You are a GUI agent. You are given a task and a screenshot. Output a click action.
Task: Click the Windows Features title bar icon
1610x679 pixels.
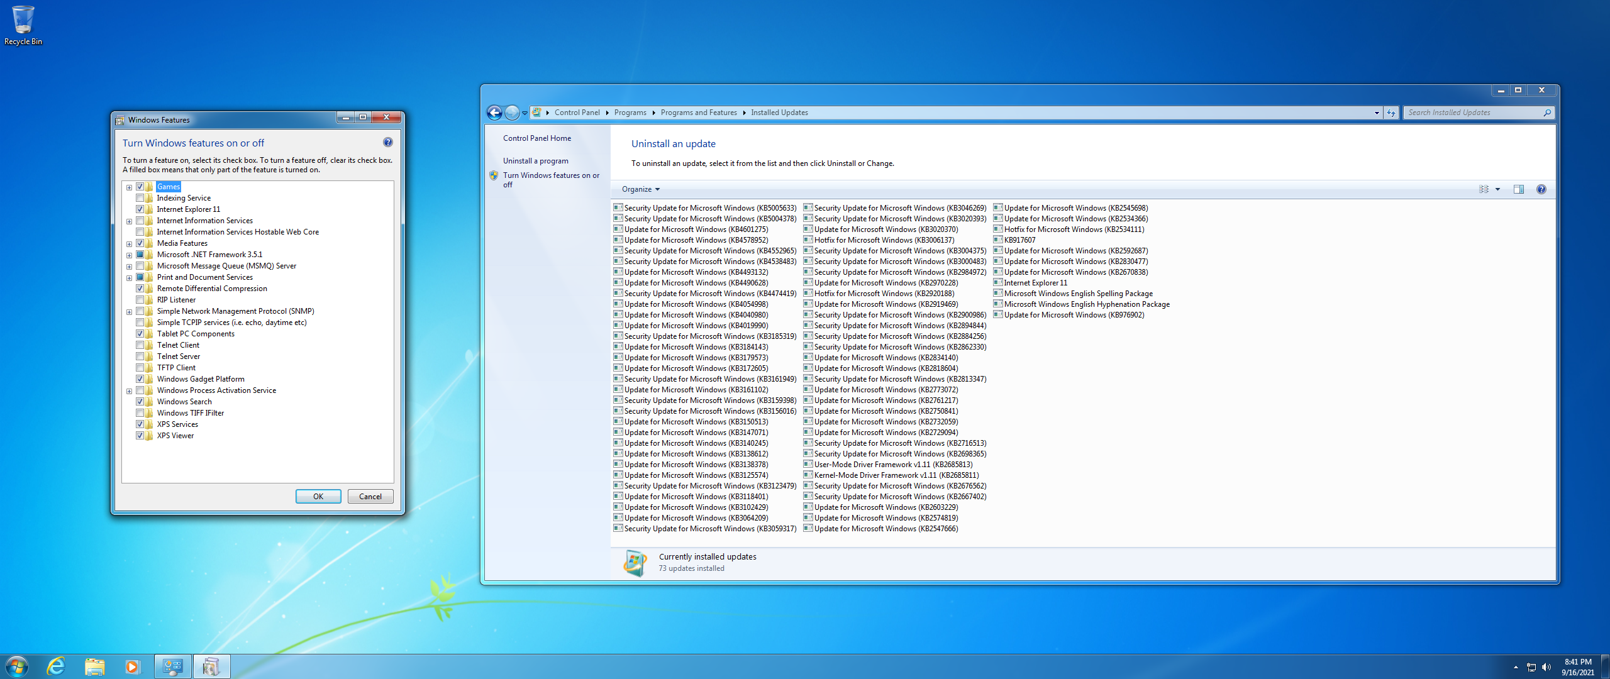[120, 119]
